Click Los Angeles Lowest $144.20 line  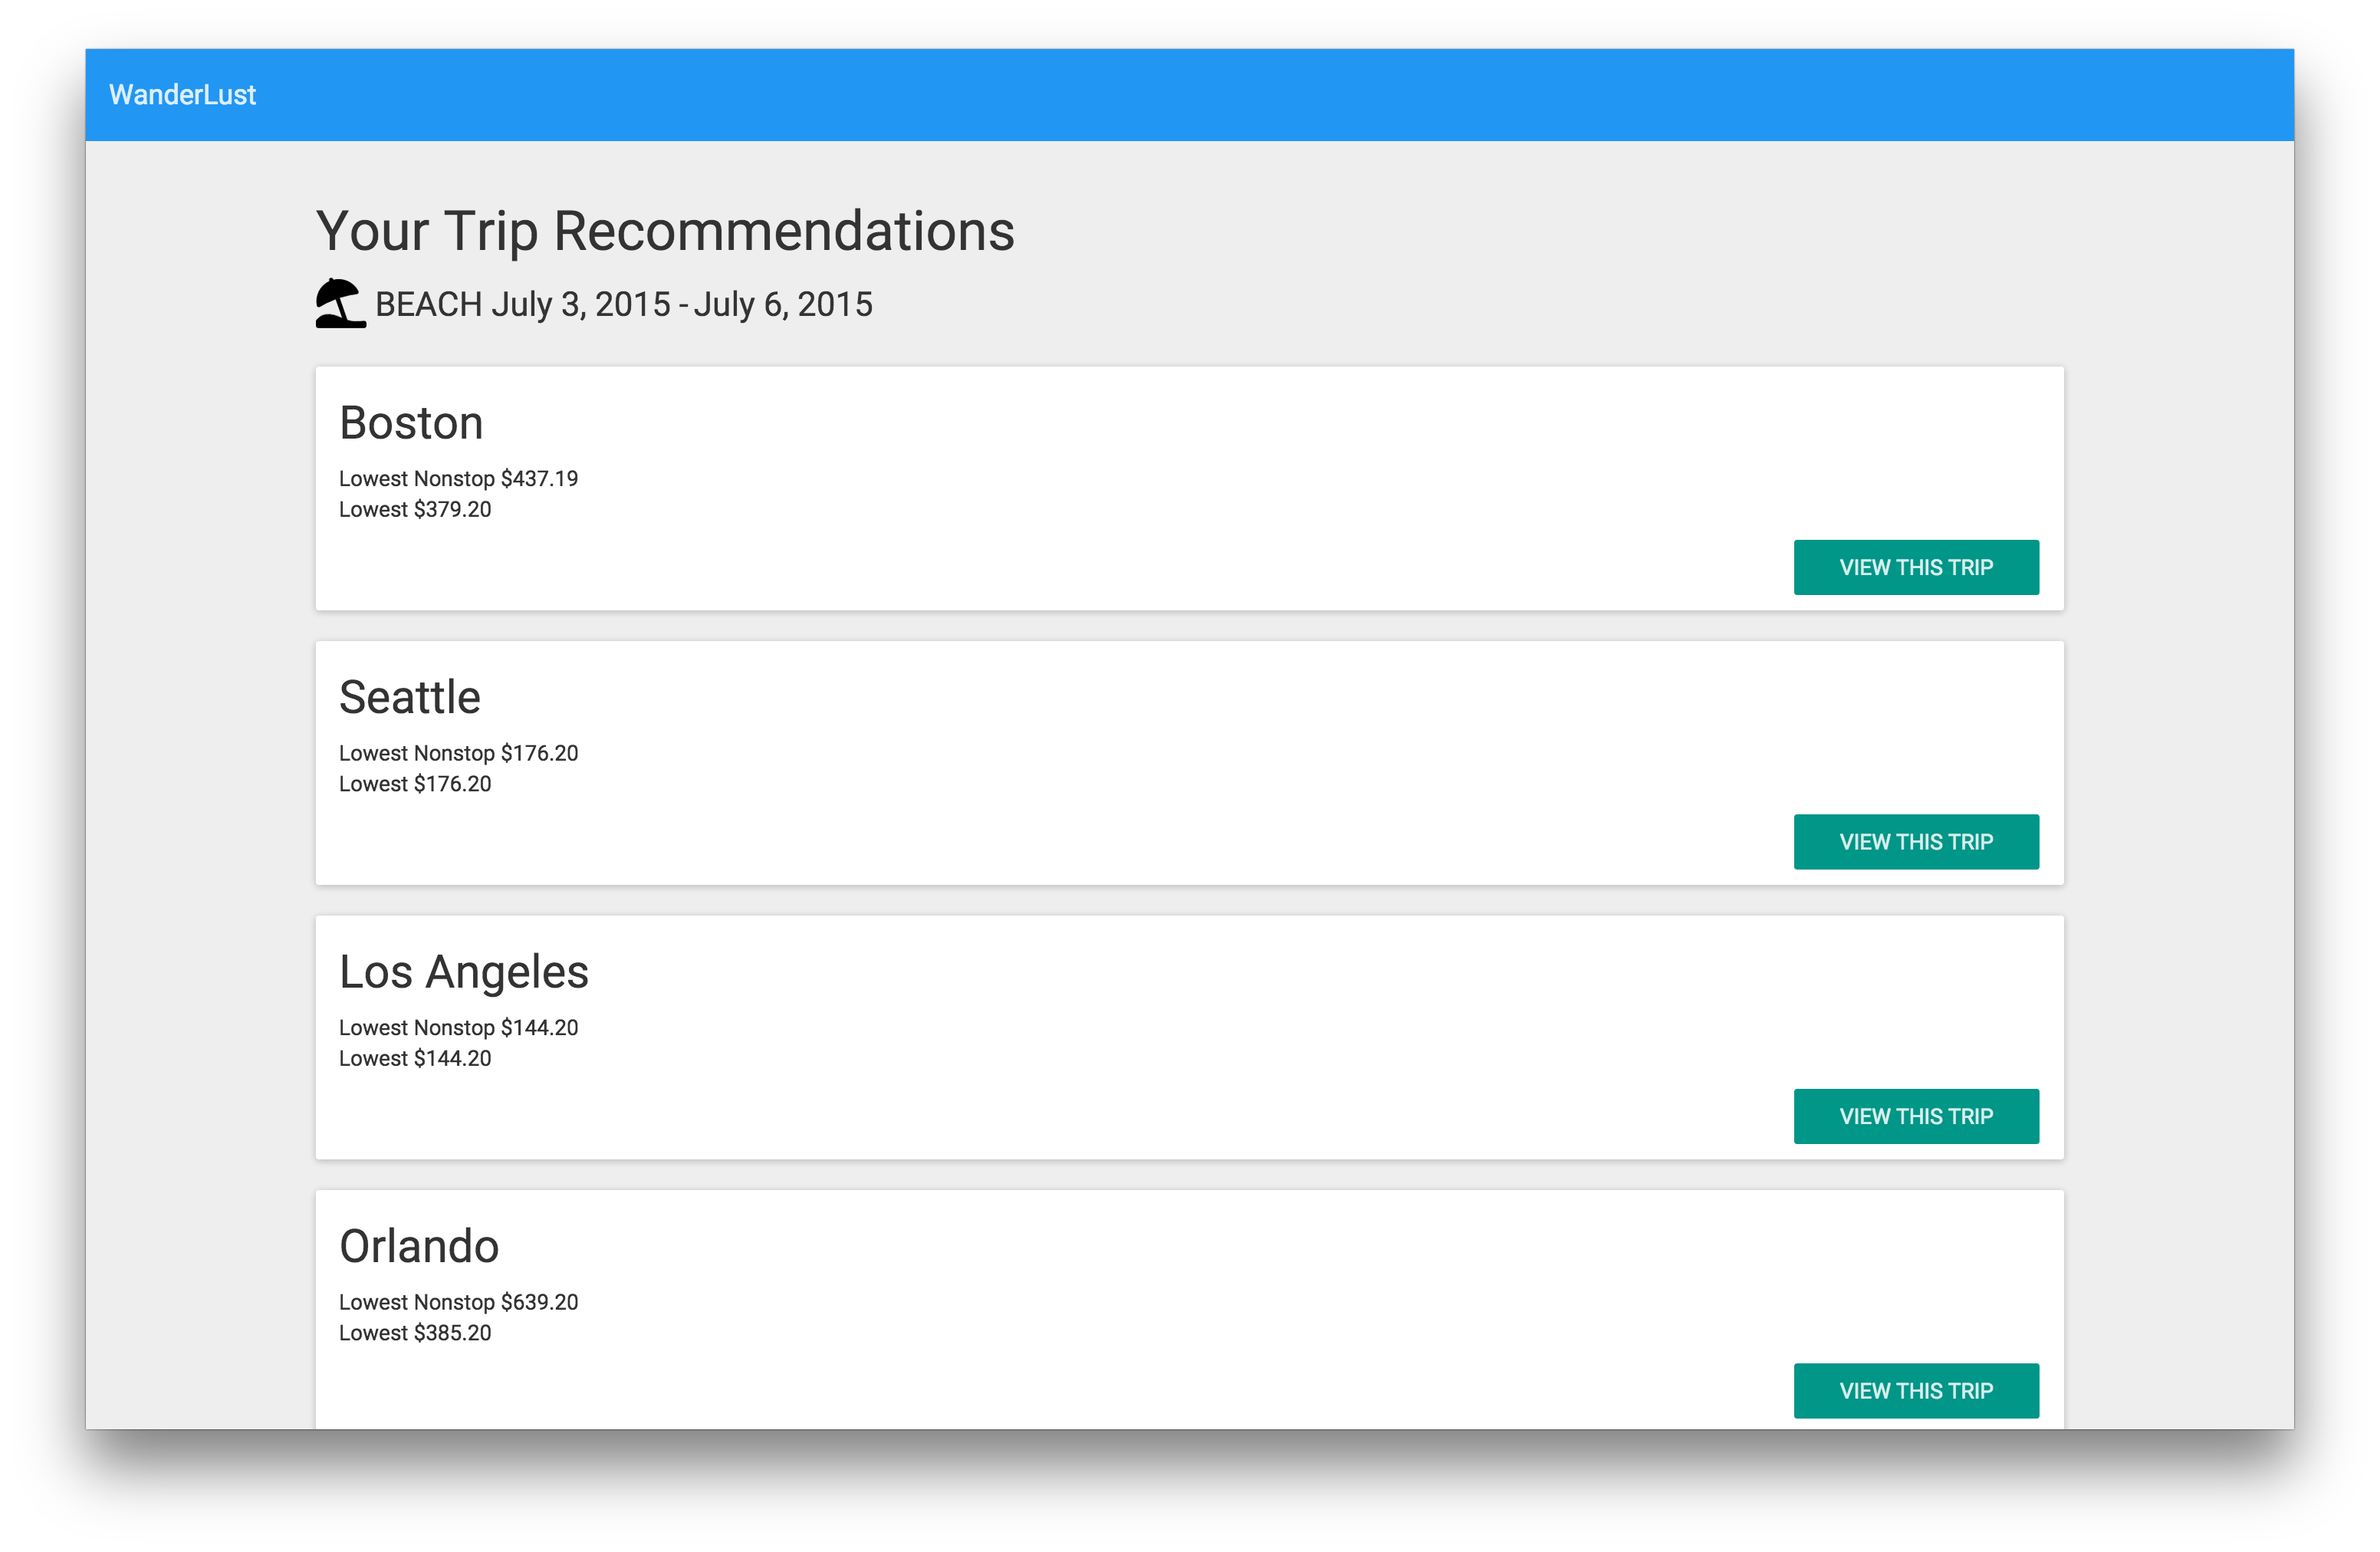(x=415, y=1059)
